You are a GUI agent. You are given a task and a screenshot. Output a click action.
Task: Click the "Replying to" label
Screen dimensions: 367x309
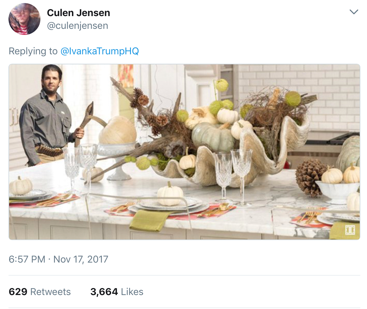pos(33,51)
